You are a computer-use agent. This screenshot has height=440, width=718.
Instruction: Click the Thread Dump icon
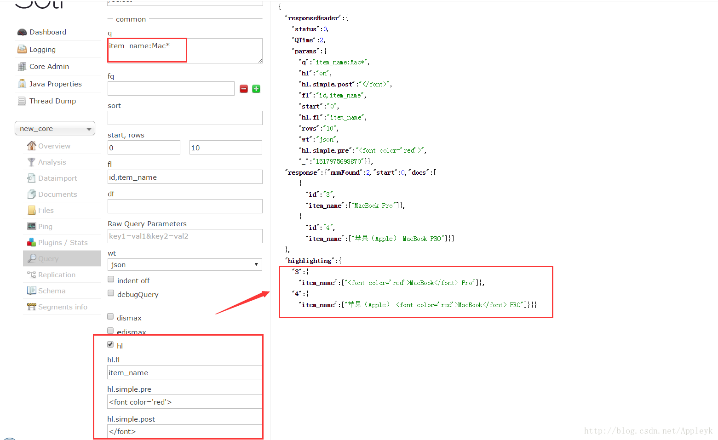pyautogui.click(x=22, y=101)
